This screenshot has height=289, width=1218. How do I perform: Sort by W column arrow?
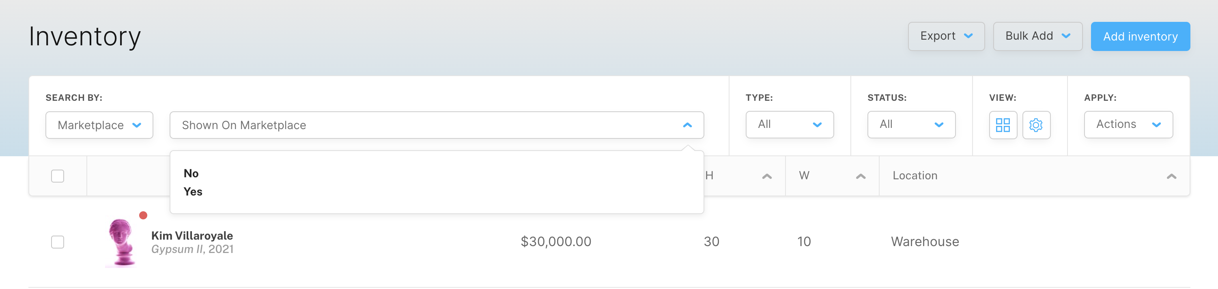point(861,176)
